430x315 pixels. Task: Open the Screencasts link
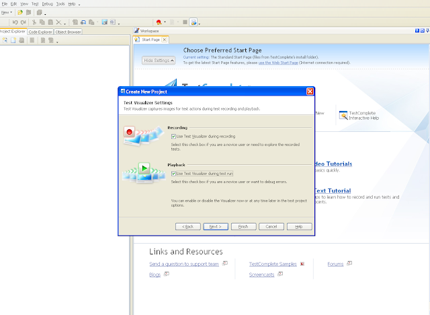click(x=261, y=275)
